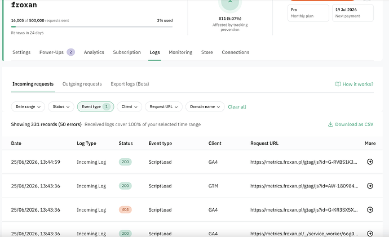Open the Export logs (Beta) tab

[x=130, y=84]
